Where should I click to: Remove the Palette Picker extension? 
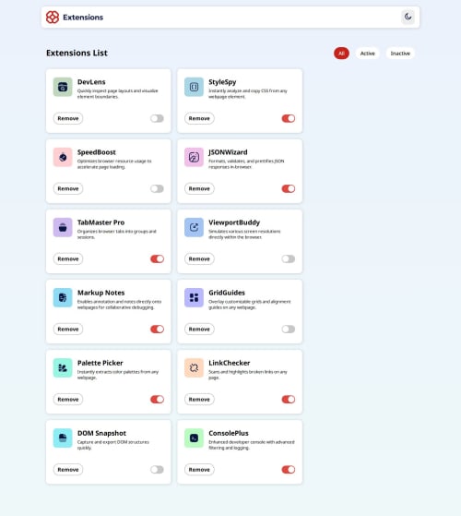[68, 400]
